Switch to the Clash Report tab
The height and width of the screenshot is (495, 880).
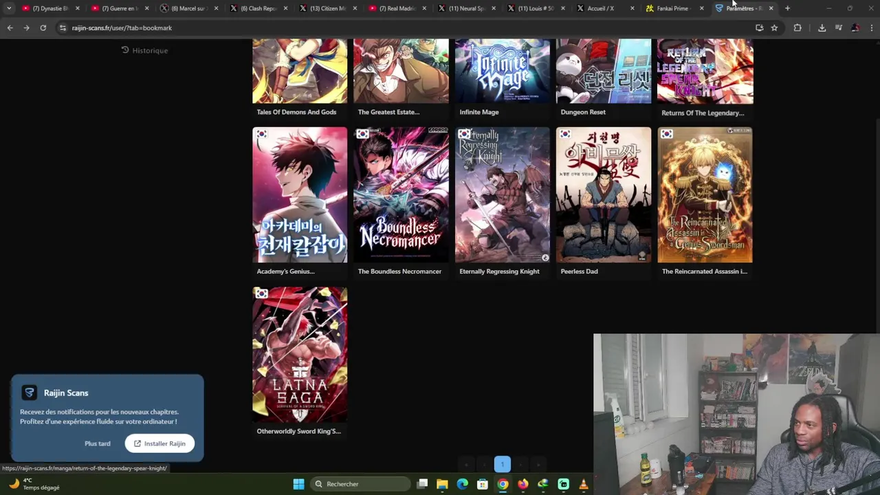258,8
